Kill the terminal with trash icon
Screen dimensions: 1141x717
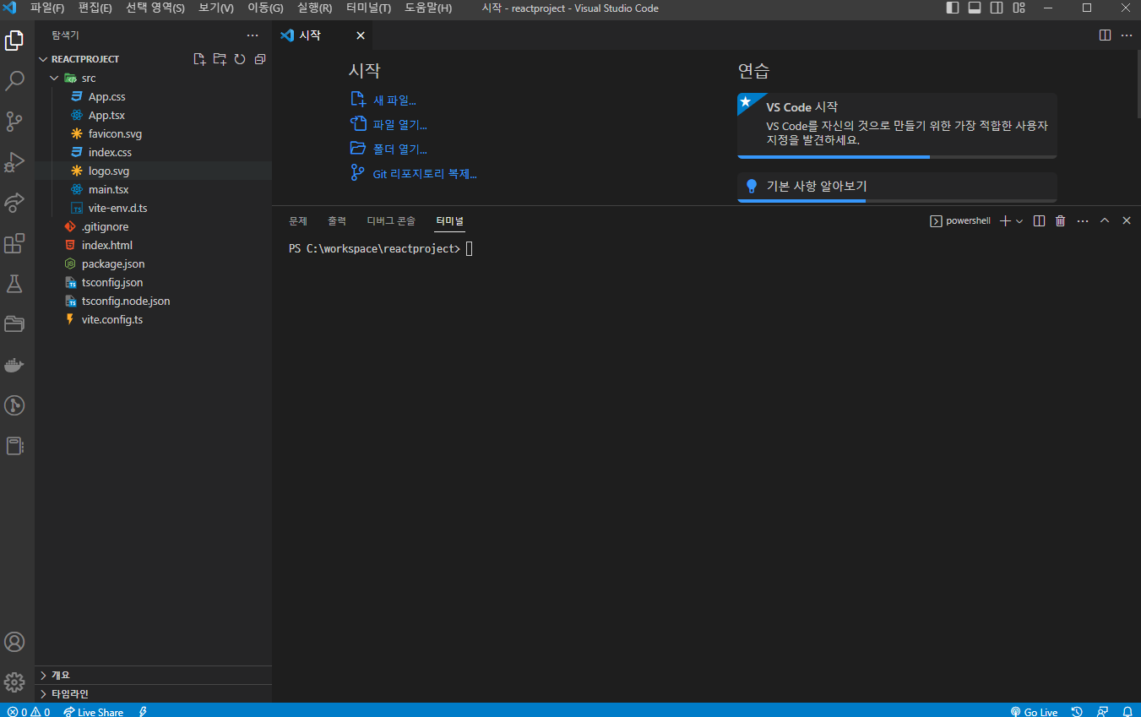(x=1061, y=220)
